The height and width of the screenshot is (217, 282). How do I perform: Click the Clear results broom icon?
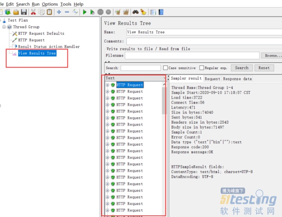[x=118, y=12]
